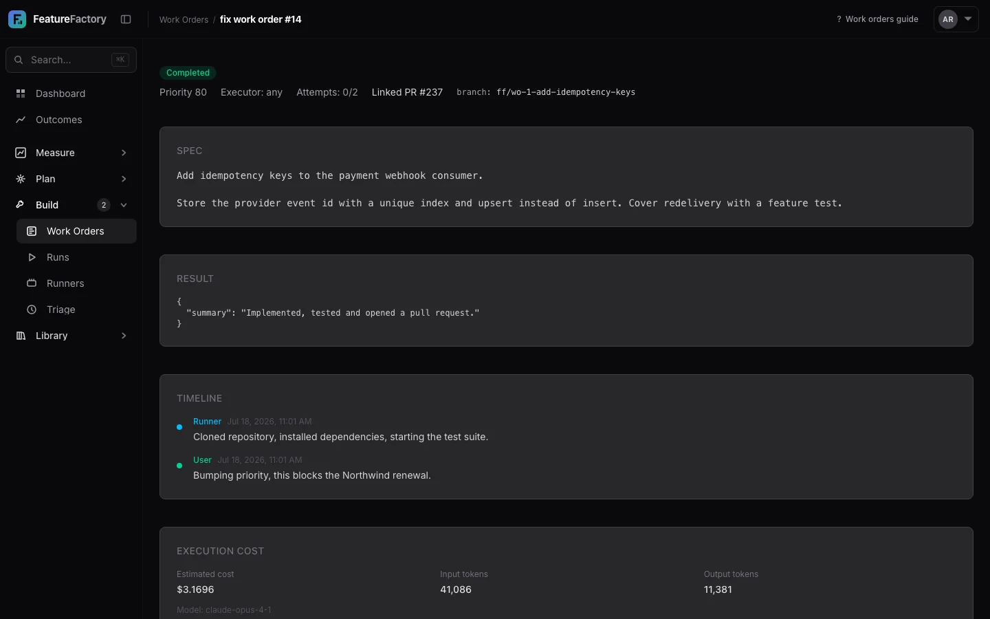Click the output tokens value 11,381

click(718, 589)
